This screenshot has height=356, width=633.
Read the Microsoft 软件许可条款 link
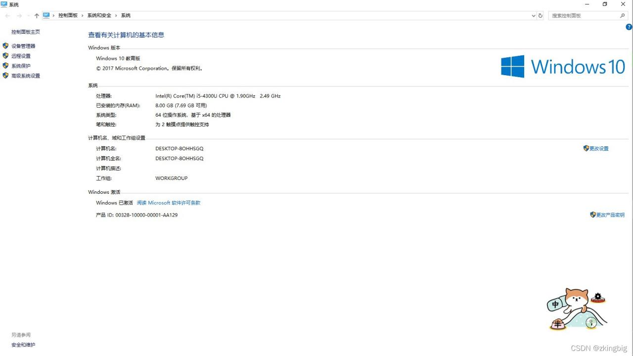click(169, 203)
